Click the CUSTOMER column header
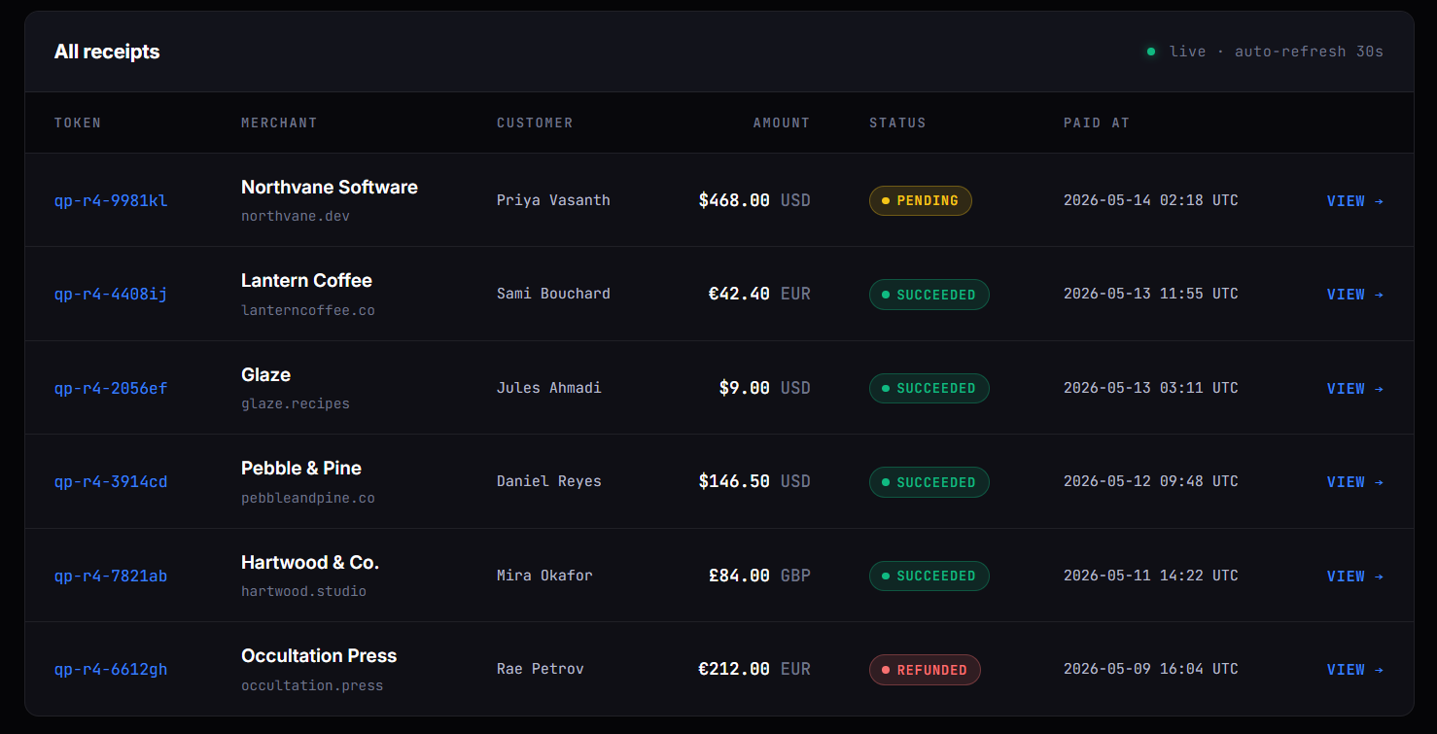This screenshot has width=1437, height=734. (x=535, y=122)
